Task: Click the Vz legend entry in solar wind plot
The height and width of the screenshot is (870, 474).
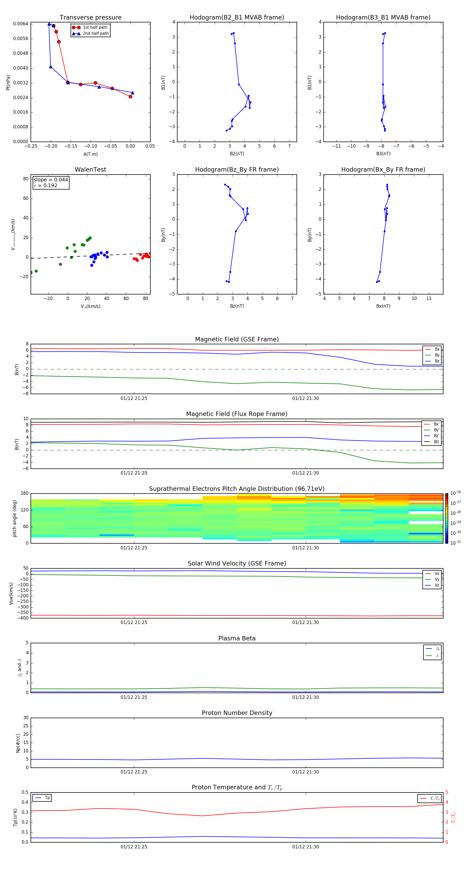Action: (x=432, y=585)
